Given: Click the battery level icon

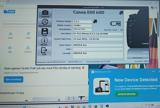Looking at the screenshot, I should pos(115,24).
